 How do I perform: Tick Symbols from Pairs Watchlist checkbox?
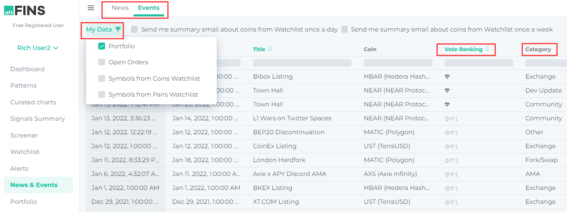[102, 95]
